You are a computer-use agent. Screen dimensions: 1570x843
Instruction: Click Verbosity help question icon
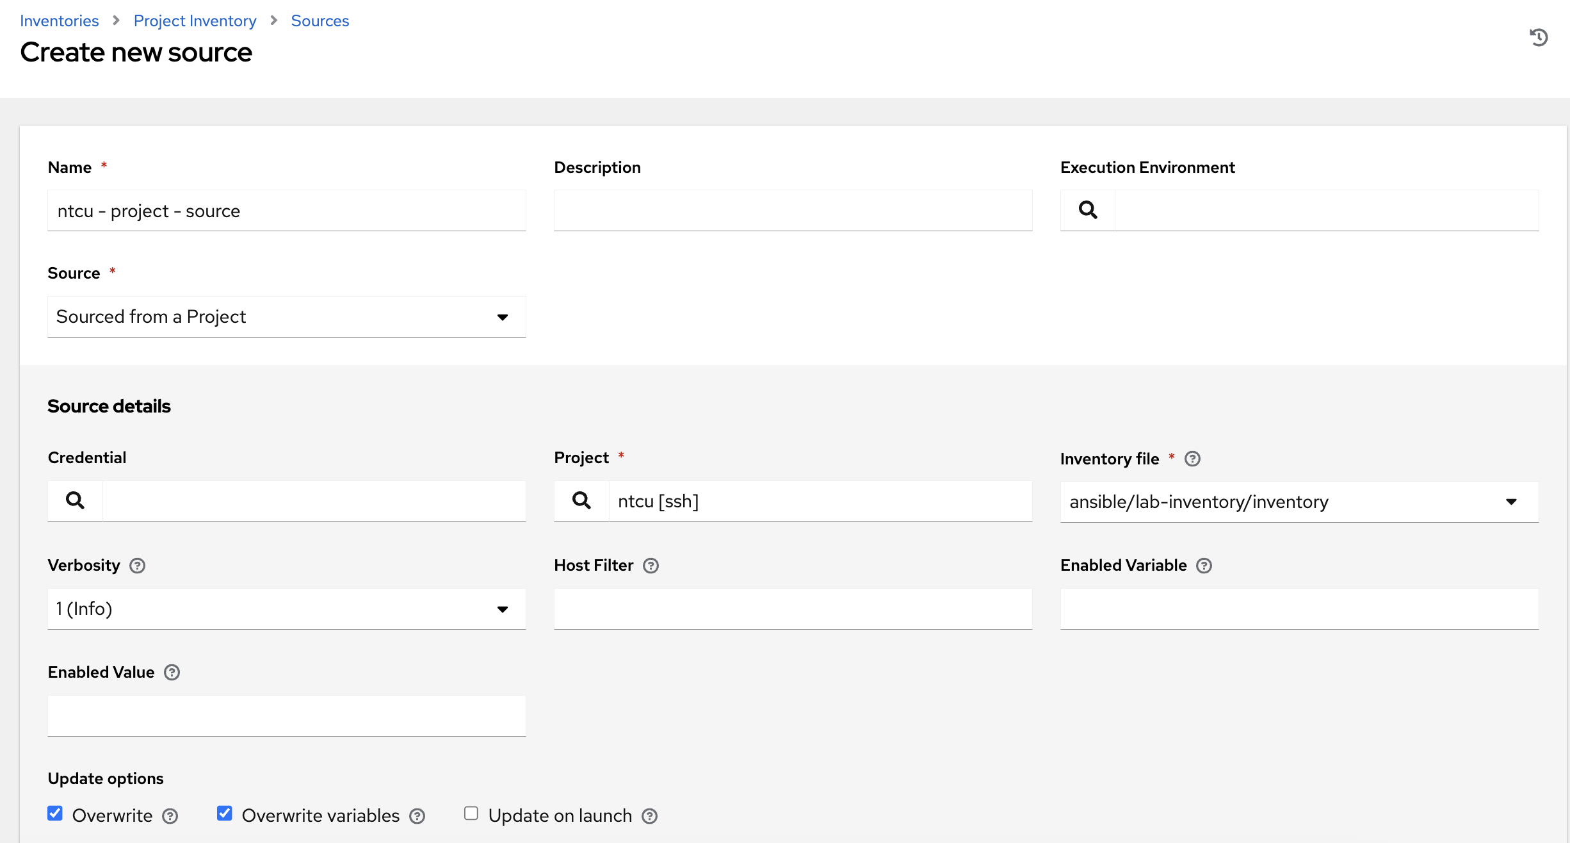pos(137,566)
